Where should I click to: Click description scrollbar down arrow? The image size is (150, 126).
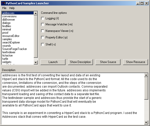pos(146,122)
